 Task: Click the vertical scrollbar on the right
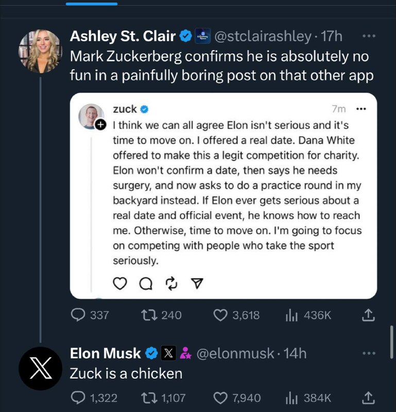coord(392,342)
